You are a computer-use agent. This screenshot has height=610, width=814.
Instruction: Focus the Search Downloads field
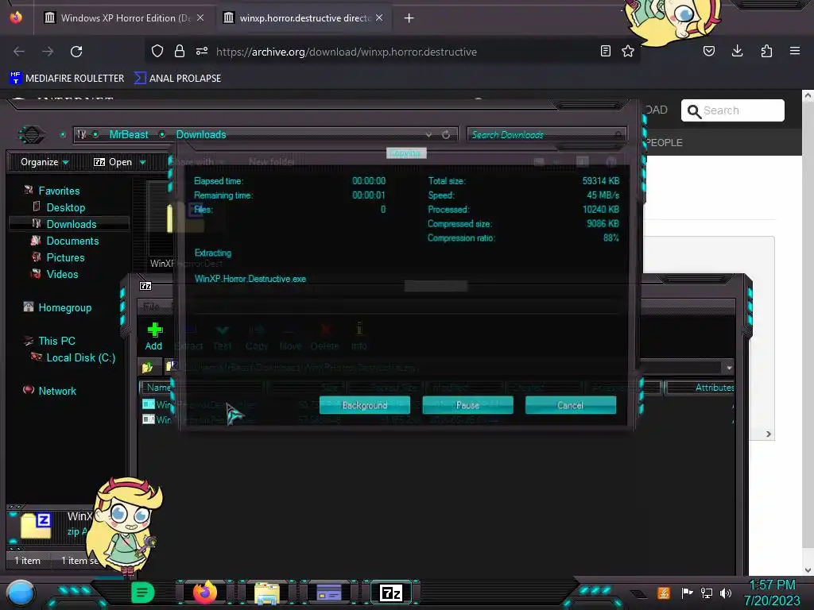[x=547, y=135]
